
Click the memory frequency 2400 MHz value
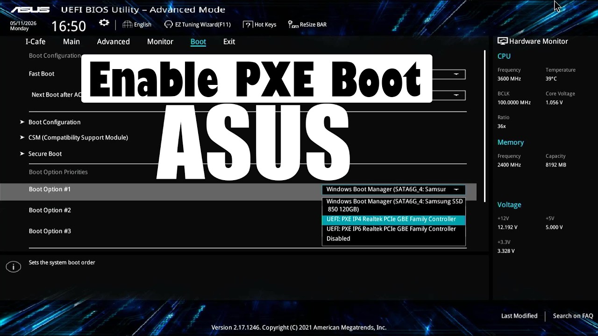coord(509,165)
